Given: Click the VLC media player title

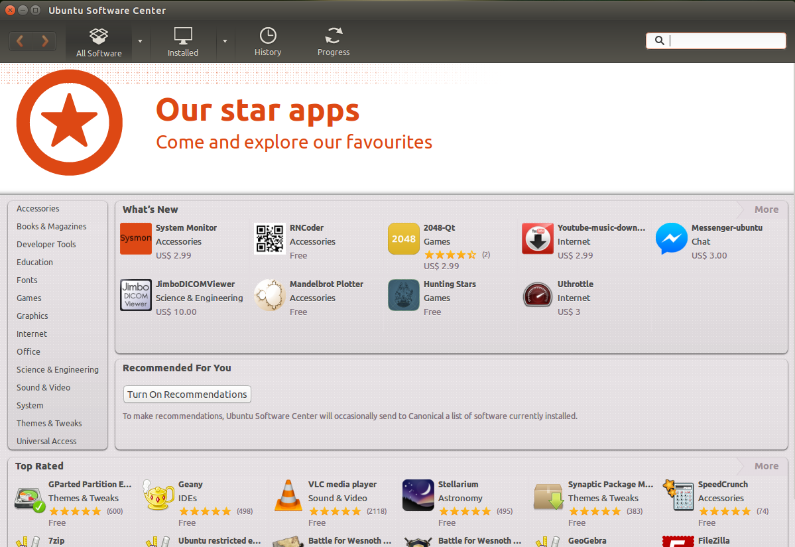Looking at the screenshot, I should coord(342,484).
